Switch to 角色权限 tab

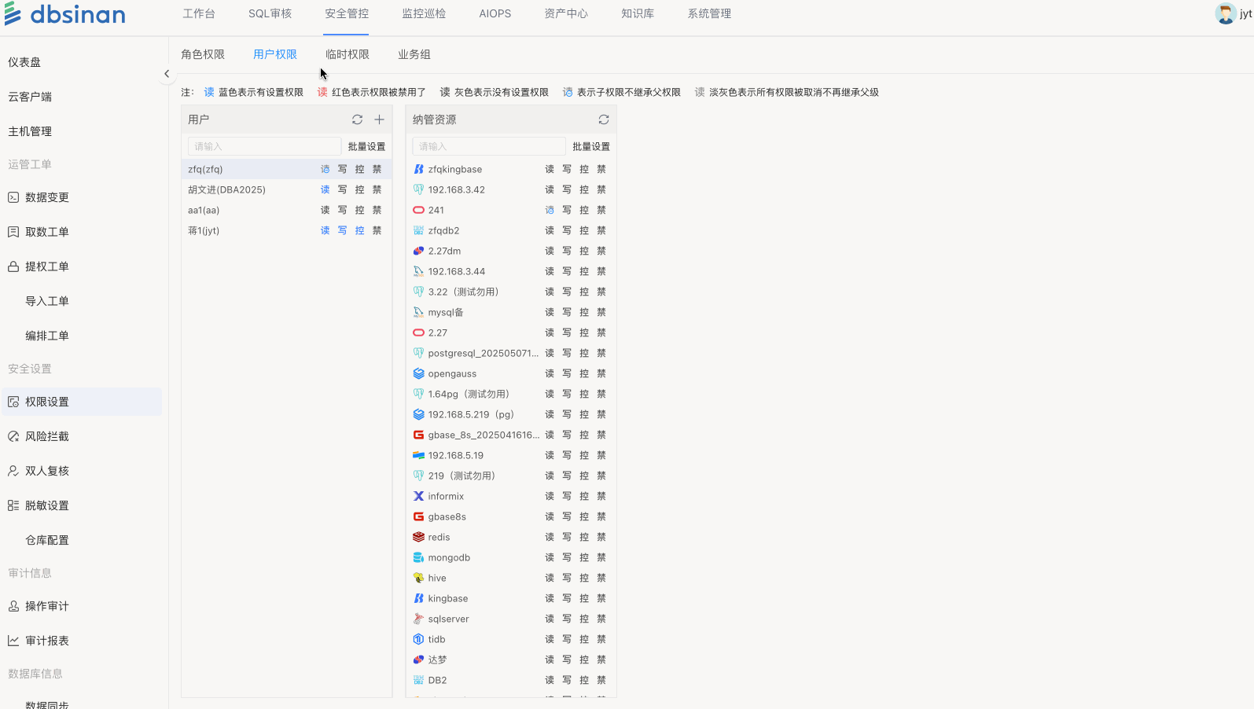coord(203,54)
